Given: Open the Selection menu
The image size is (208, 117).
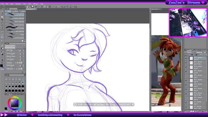Looking at the screenshot, I should coord(18,4).
